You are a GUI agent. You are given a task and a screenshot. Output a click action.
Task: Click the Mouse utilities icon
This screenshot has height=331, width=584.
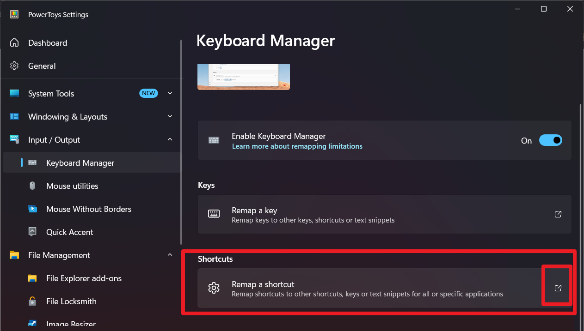[x=32, y=186]
